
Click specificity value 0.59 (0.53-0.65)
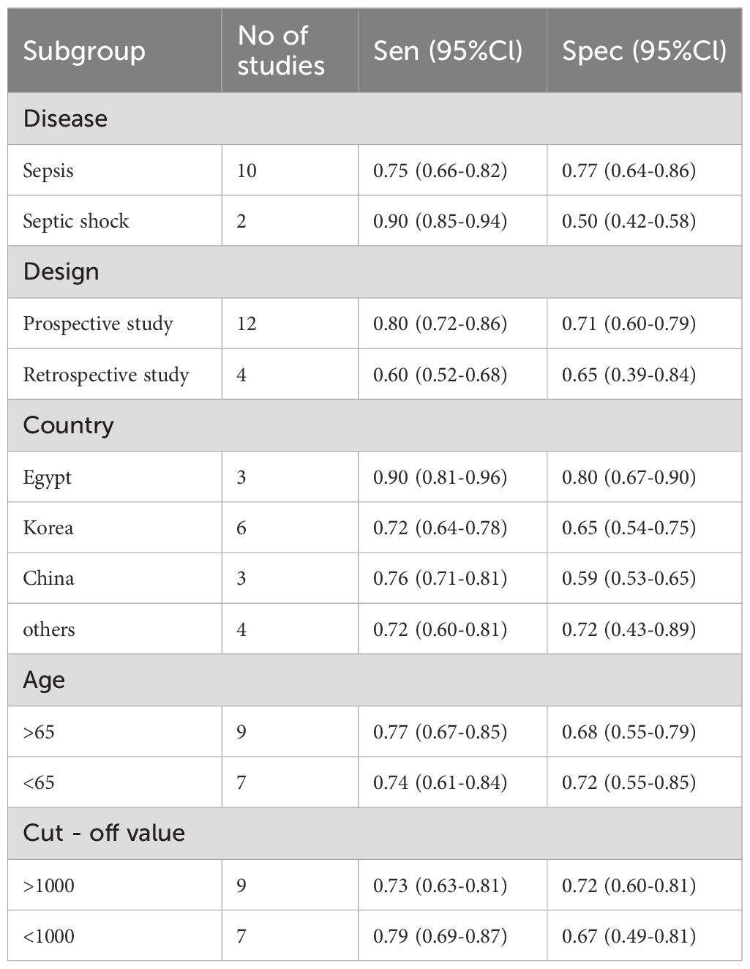[629, 578]
